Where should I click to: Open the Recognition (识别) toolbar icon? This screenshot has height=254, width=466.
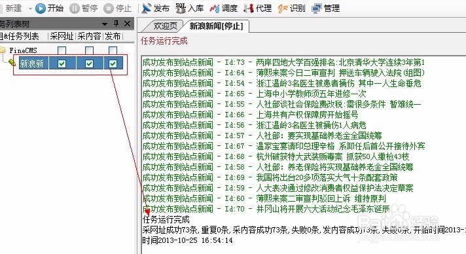tap(283, 9)
